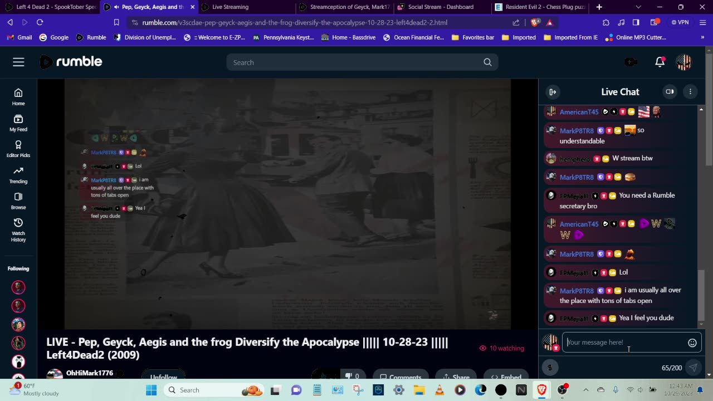Screen dimensions: 713x401
Task: Open Online MP3 Cutter bookmark
Action: point(636,37)
